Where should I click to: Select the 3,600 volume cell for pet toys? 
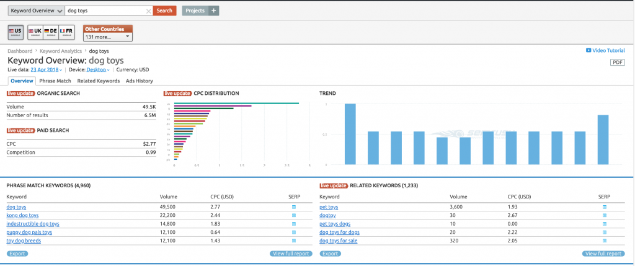(x=456, y=207)
